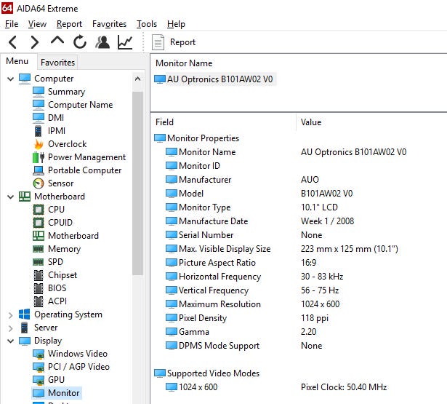Go back with the left arrow toolbar icon
447x404 pixels.
tap(12, 42)
